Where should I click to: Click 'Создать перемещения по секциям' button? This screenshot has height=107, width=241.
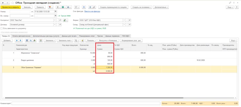(x=113, y=7)
